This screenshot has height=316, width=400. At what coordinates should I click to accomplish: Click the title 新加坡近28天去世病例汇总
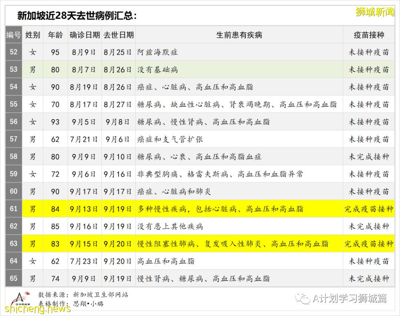[x=76, y=15]
